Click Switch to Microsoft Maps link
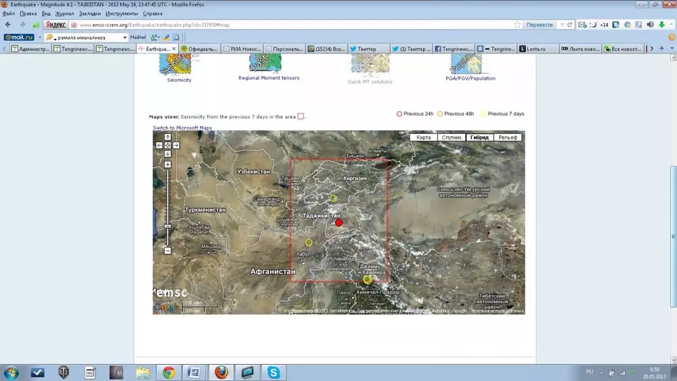 click(x=182, y=128)
